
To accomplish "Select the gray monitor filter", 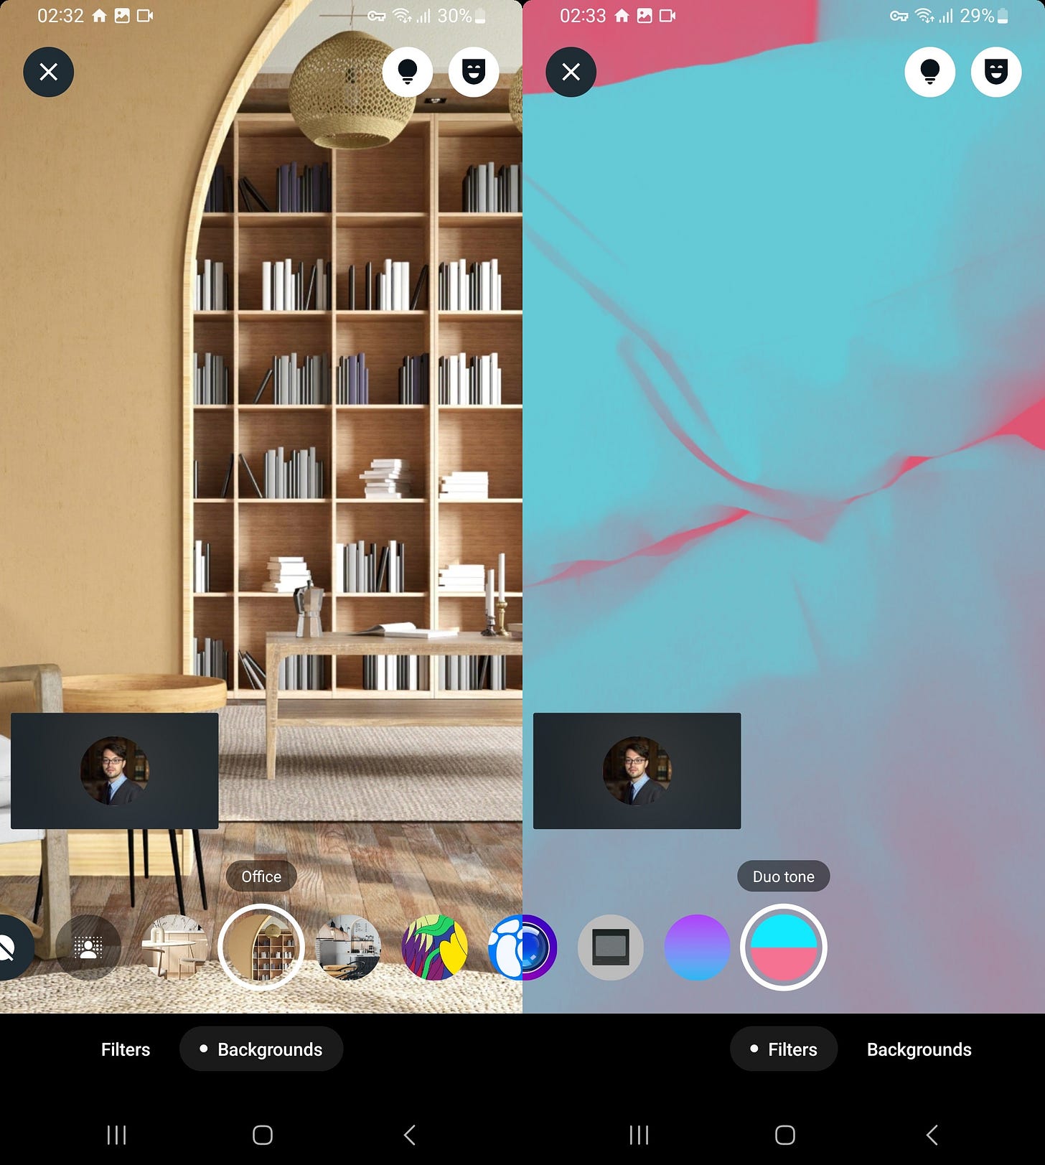I will pyautogui.click(x=611, y=948).
